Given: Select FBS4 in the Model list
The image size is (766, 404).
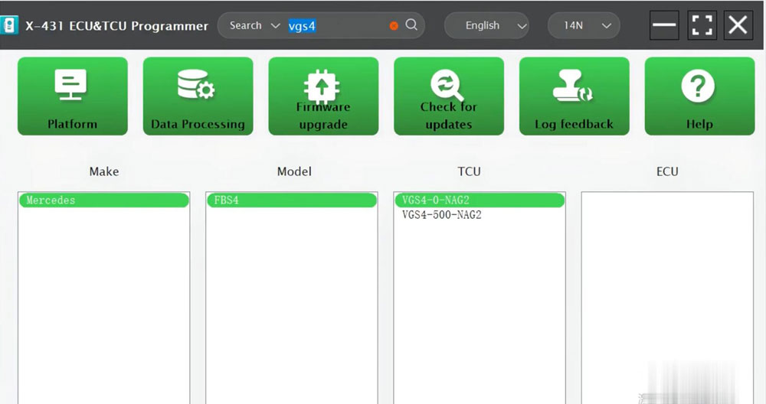Looking at the screenshot, I should coord(291,200).
